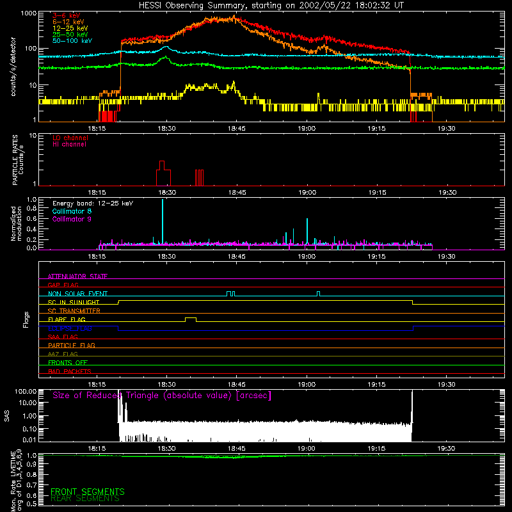
Task: Select the Collimator 8 legend label
Action: [x=72, y=211]
